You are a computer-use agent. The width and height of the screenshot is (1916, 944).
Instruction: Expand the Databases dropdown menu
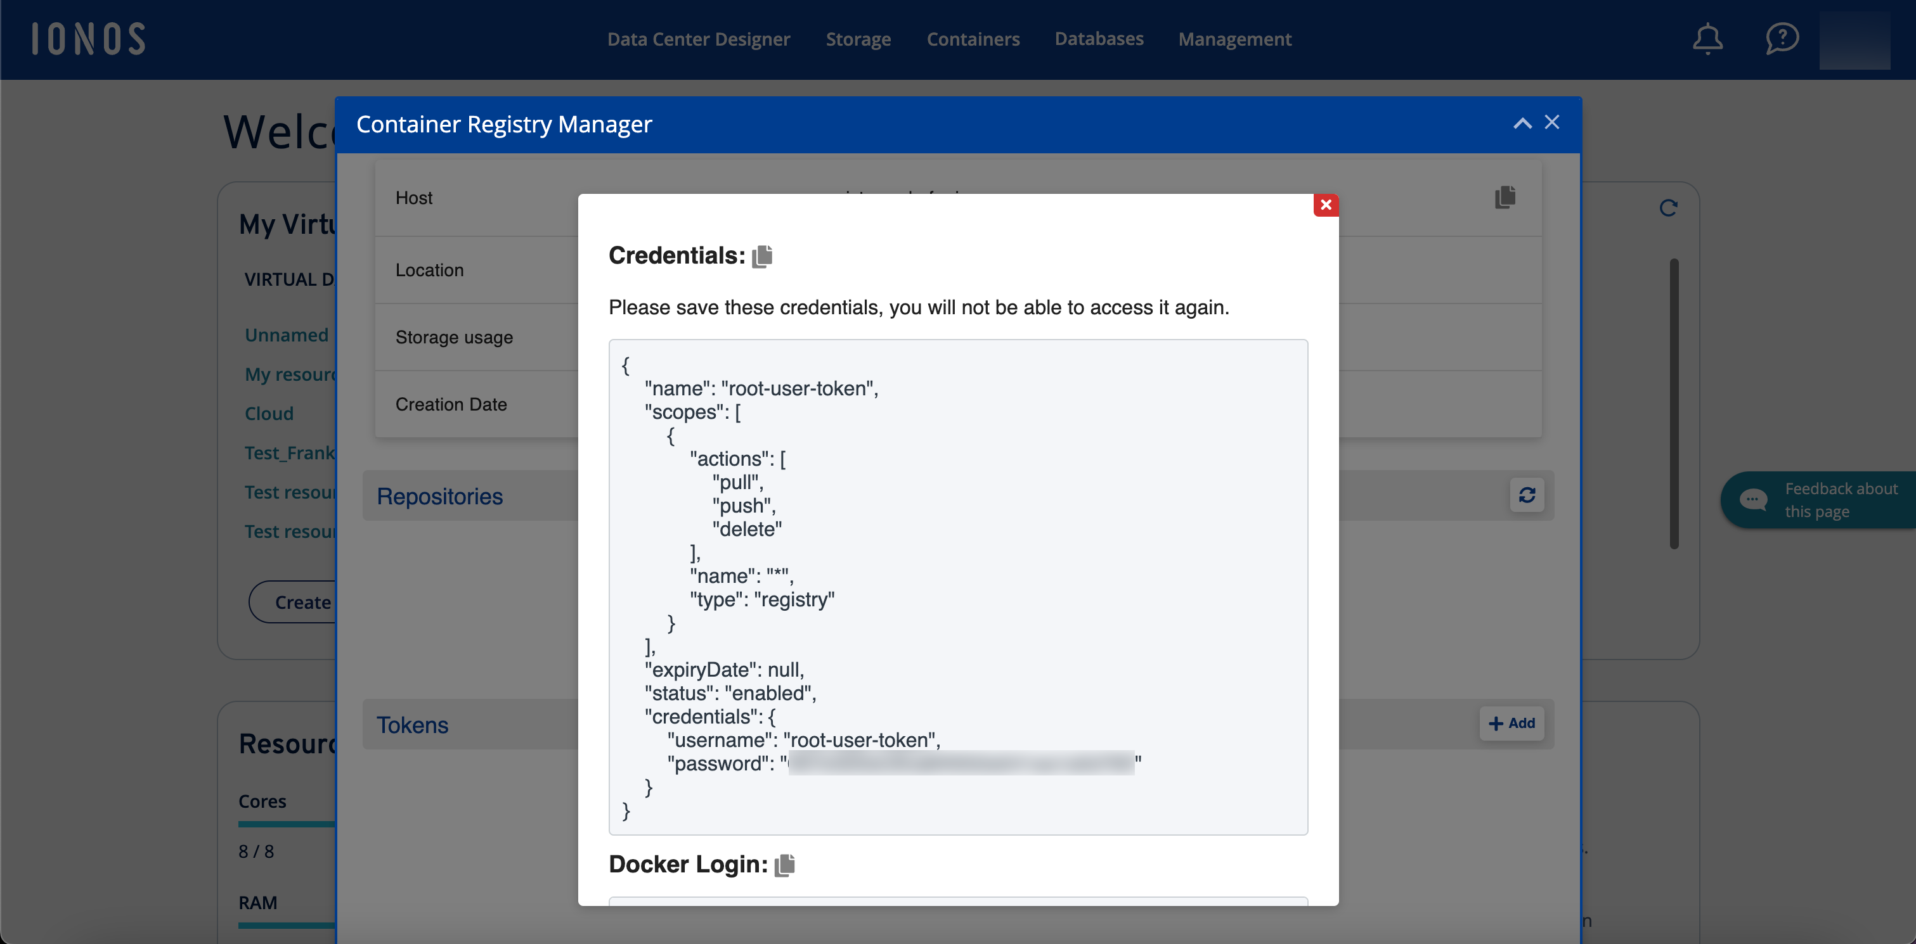tap(1099, 39)
